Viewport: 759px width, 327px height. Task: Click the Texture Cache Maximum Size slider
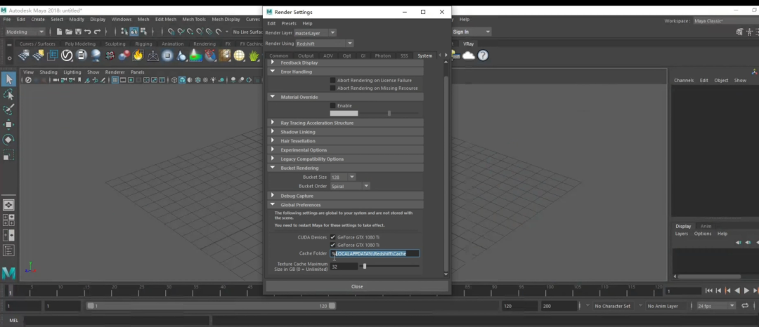[390, 266]
